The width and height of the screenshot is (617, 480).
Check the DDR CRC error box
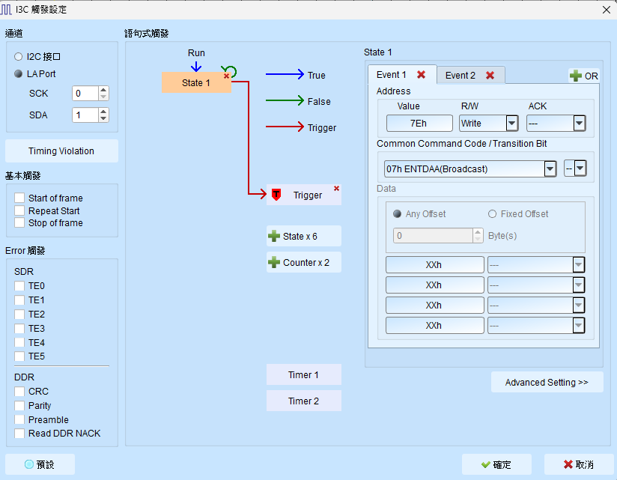tap(19, 392)
